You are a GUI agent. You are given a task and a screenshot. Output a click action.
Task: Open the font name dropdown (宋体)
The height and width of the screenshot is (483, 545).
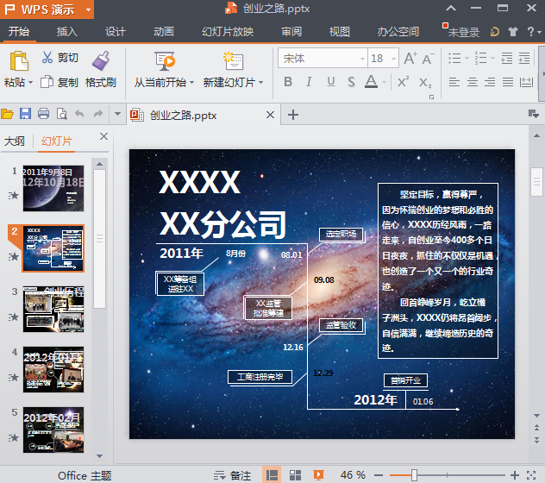coord(360,59)
